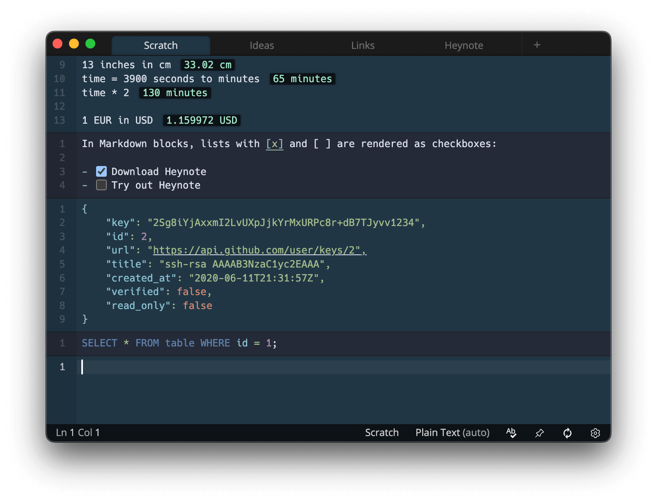The width and height of the screenshot is (657, 503).
Task: Click the 33.02 cm result
Action: pos(208,65)
